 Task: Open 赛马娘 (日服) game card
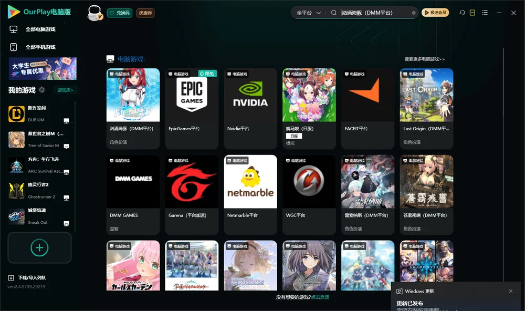[309, 109]
